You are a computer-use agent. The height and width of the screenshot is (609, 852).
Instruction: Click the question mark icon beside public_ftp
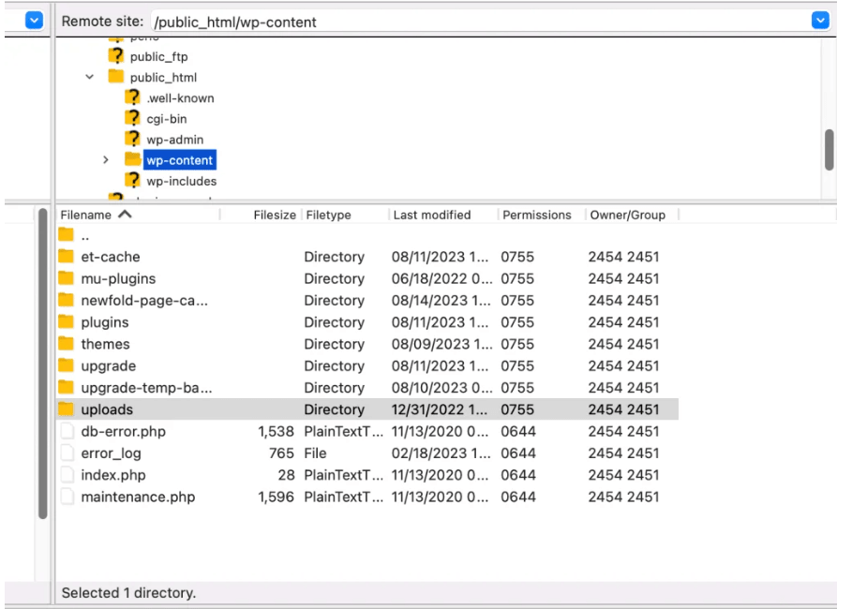(134, 56)
